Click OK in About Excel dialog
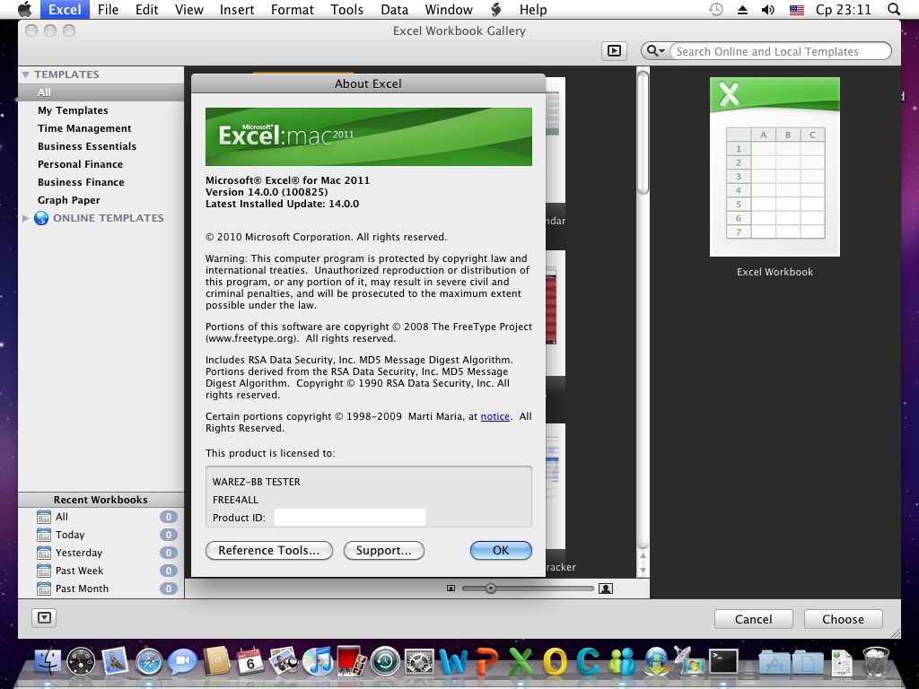The image size is (919, 689). click(x=501, y=550)
